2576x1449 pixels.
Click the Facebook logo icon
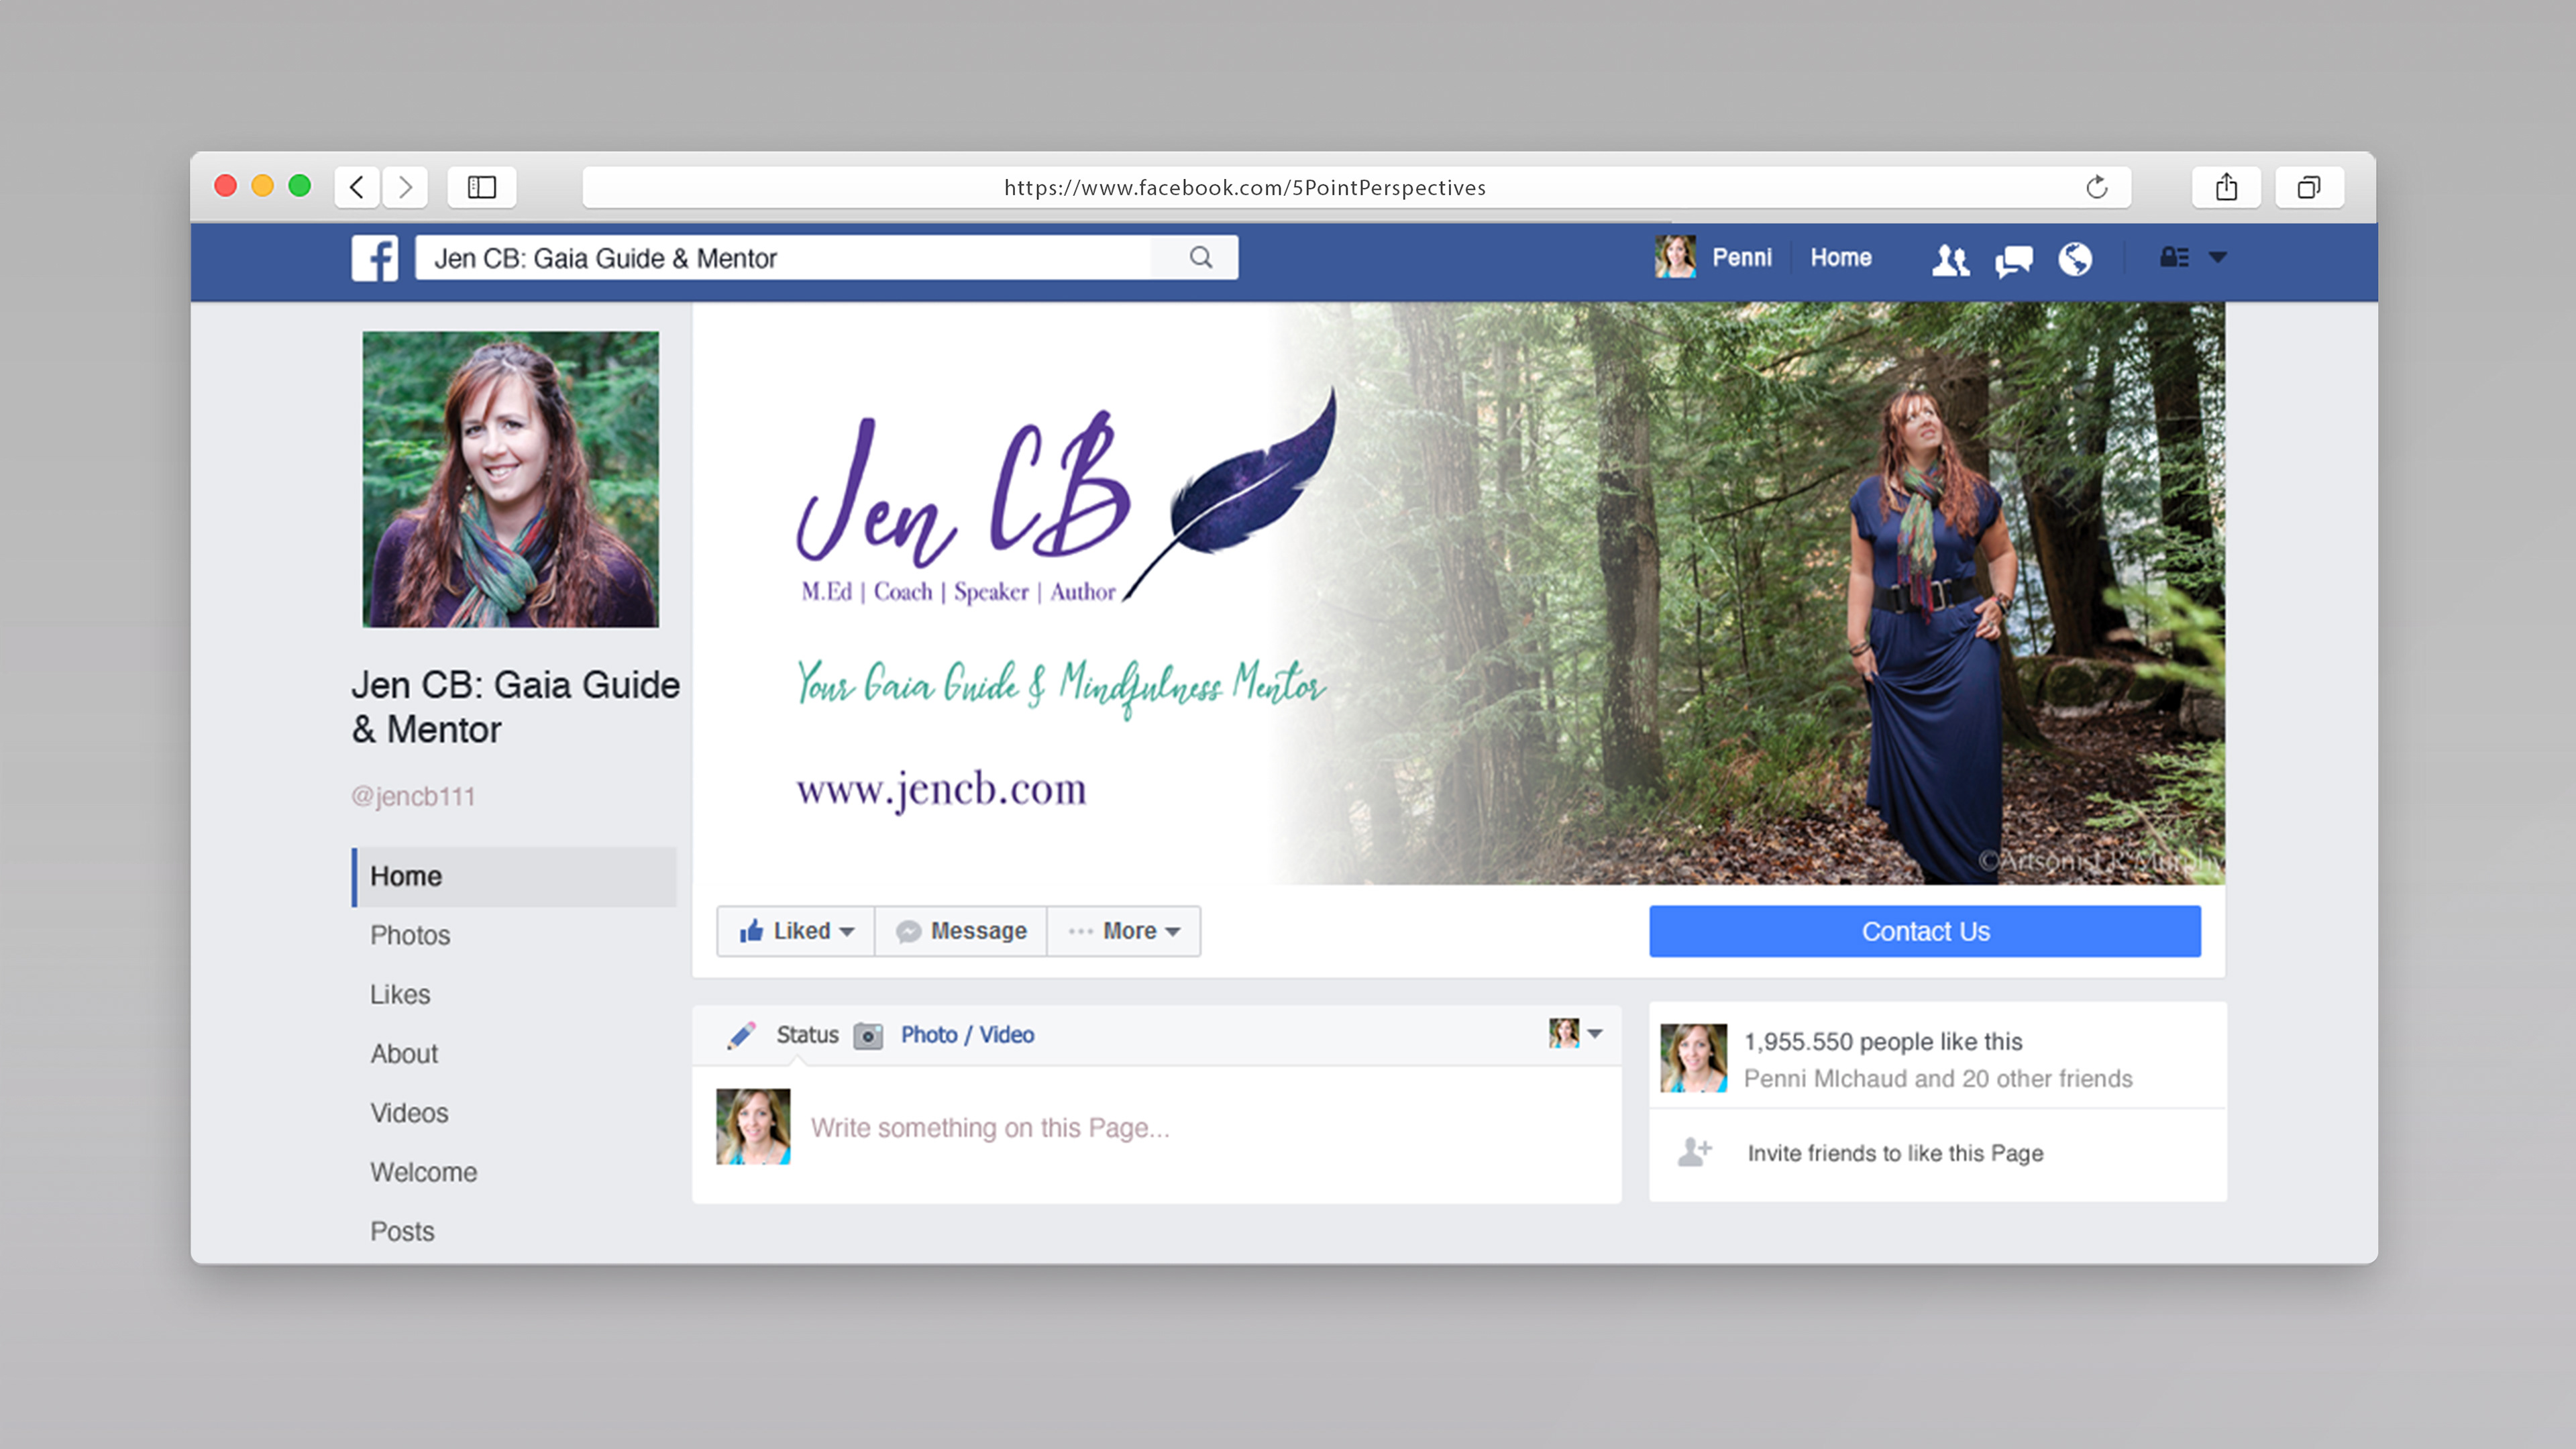375,258
